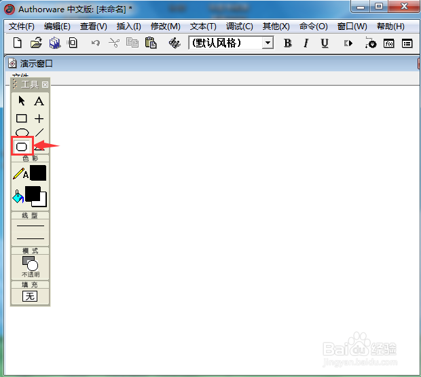This screenshot has width=421, height=377.
Task: Open the 修改(M) menu
Action: [x=166, y=26]
